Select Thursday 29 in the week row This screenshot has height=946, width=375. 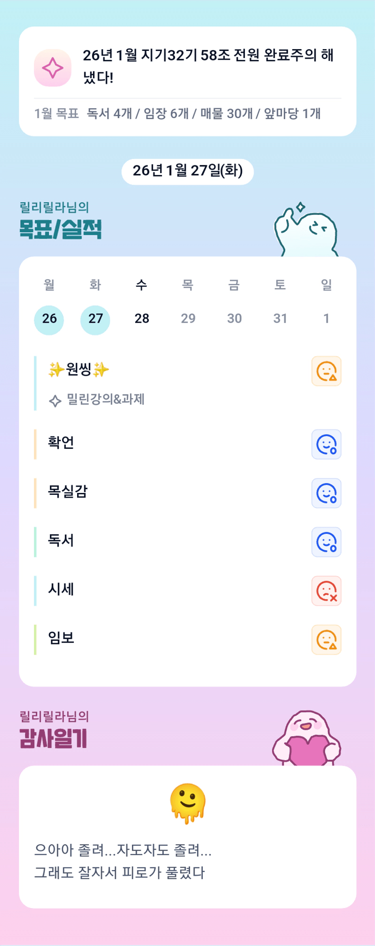tap(188, 319)
